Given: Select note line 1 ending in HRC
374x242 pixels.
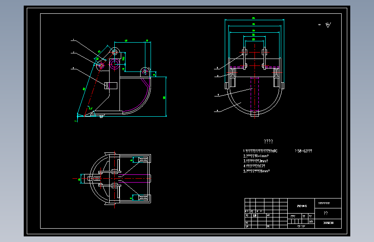Looking at the screenshot, I should 260,151.
